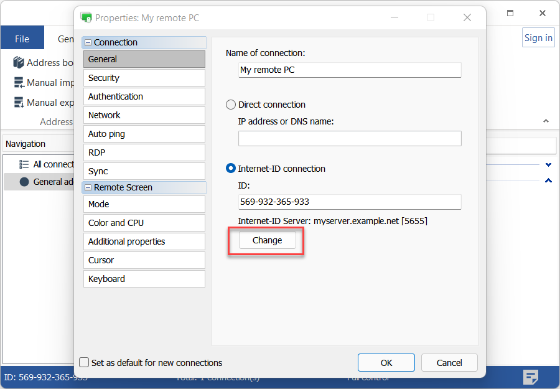Click the General address book circle icon
The height and width of the screenshot is (389, 560).
pos(24,182)
